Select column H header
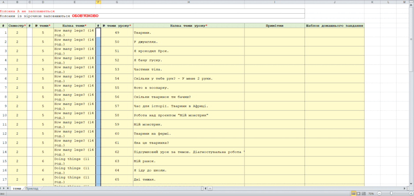414x196 pixels. 189,2
